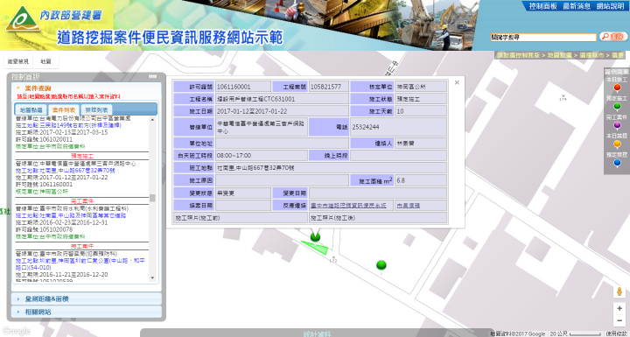
Task: Zoom in with the map plus button
Action: [x=619, y=309]
